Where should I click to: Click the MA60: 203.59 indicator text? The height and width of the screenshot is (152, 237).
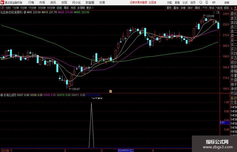pos(82,12)
